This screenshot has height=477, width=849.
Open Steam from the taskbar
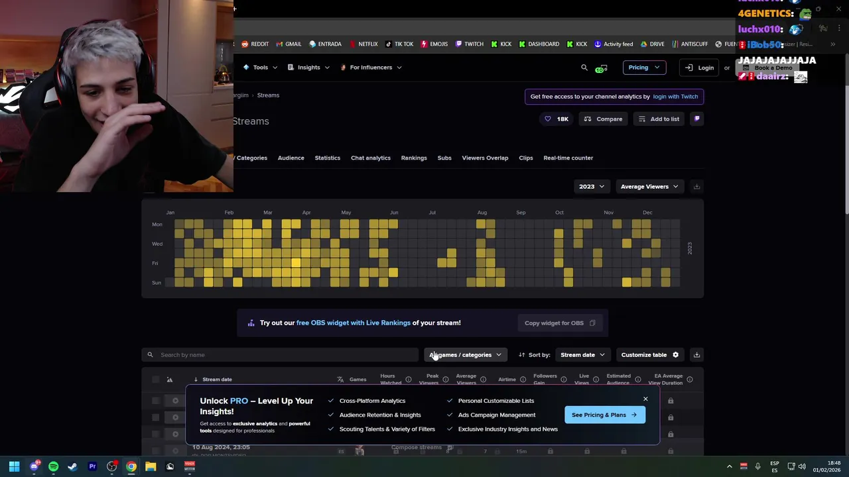(x=72, y=466)
